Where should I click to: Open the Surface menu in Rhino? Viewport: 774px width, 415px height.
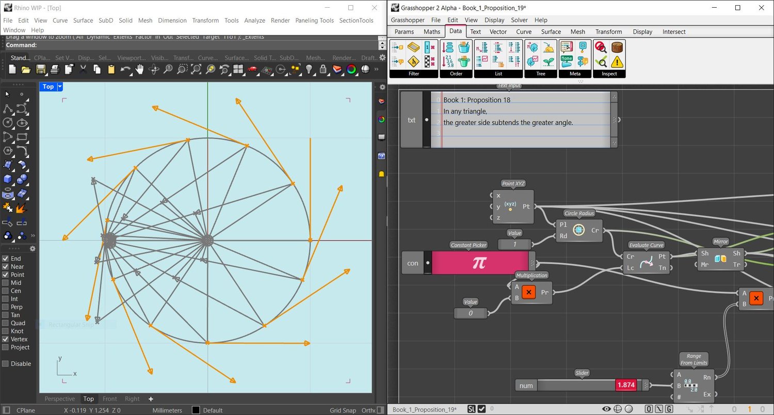click(x=83, y=21)
